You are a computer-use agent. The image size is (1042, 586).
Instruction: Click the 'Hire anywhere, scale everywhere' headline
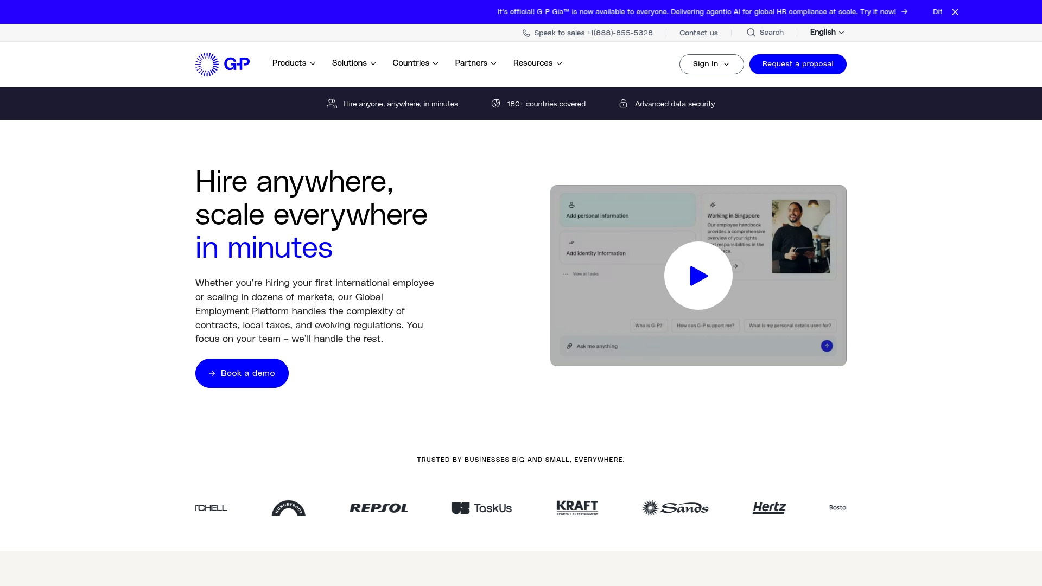tap(312, 198)
